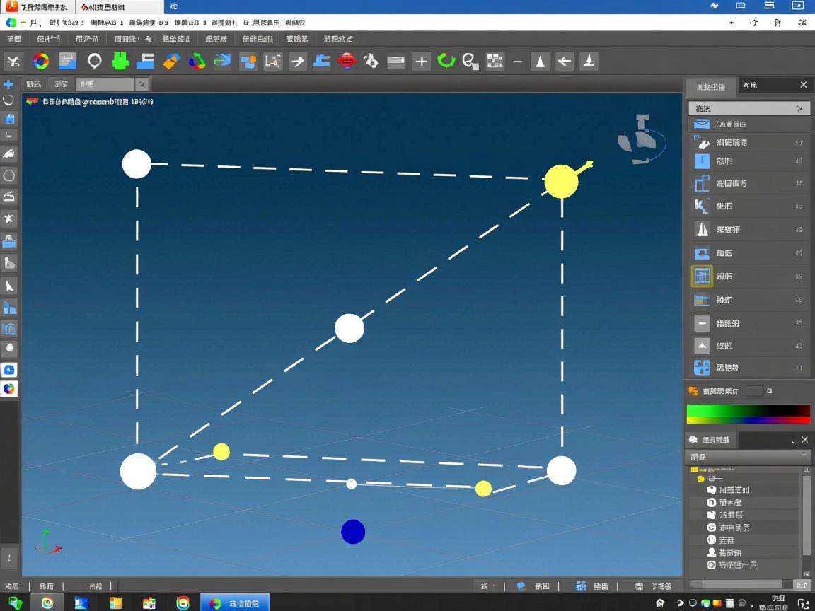Click the color wheel icon in top toolbar

[x=41, y=62]
